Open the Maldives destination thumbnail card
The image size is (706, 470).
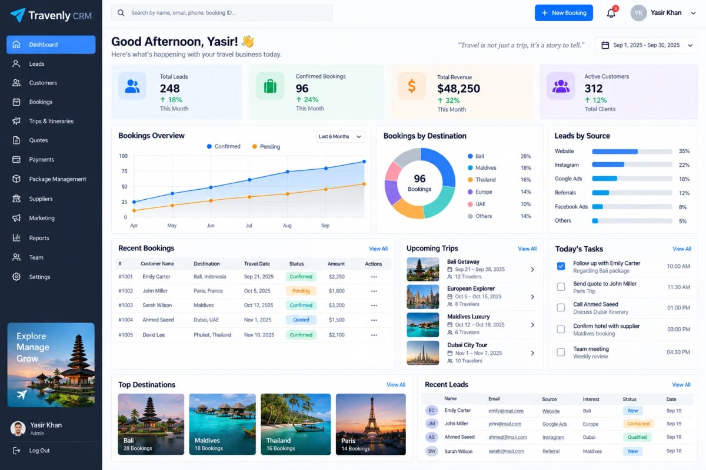(x=222, y=424)
